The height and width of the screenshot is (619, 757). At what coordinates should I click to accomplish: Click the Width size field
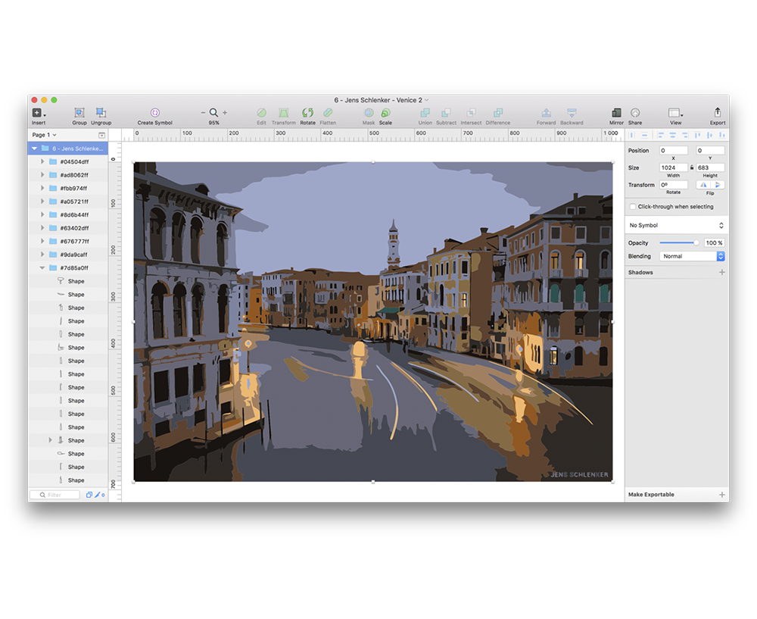(x=674, y=167)
